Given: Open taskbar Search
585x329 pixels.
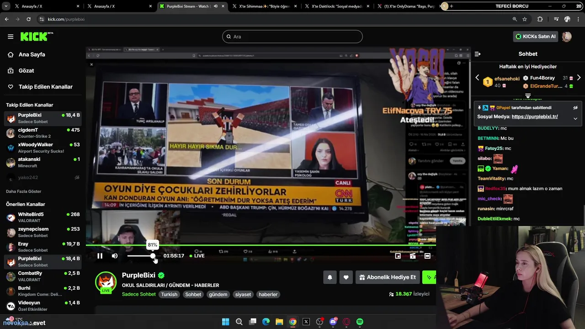Looking at the screenshot, I should tap(239, 322).
